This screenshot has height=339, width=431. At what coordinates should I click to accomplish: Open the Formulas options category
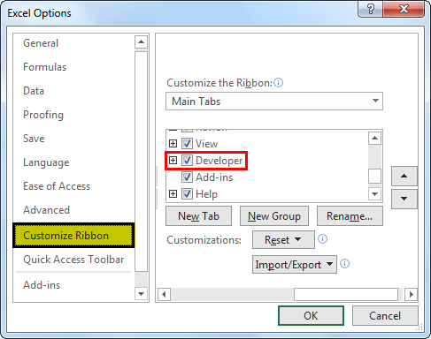[45, 67]
